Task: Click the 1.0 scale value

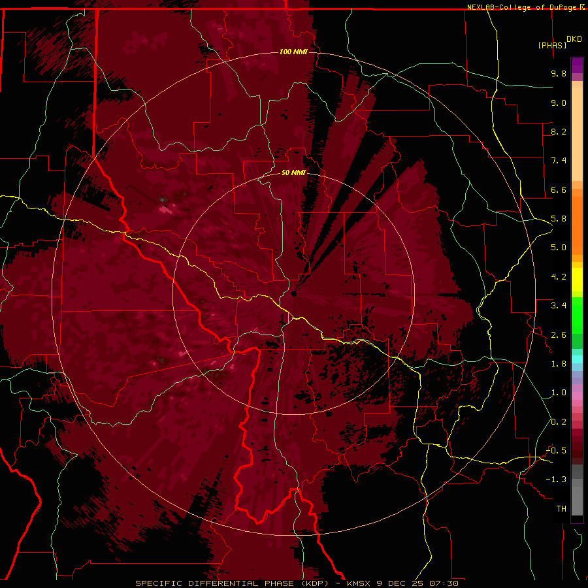Action: tap(559, 393)
